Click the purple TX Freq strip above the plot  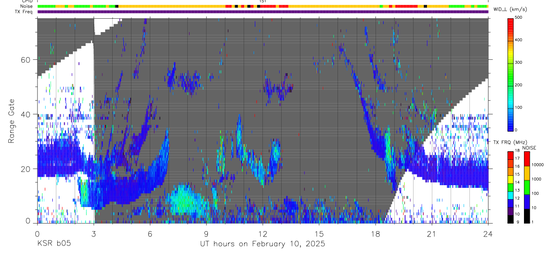[263, 12]
